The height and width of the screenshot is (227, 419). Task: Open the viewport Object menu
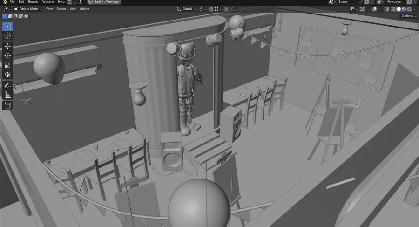point(84,9)
